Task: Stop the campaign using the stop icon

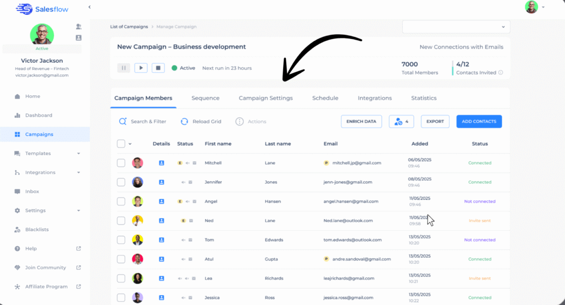Action: click(158, 68)
